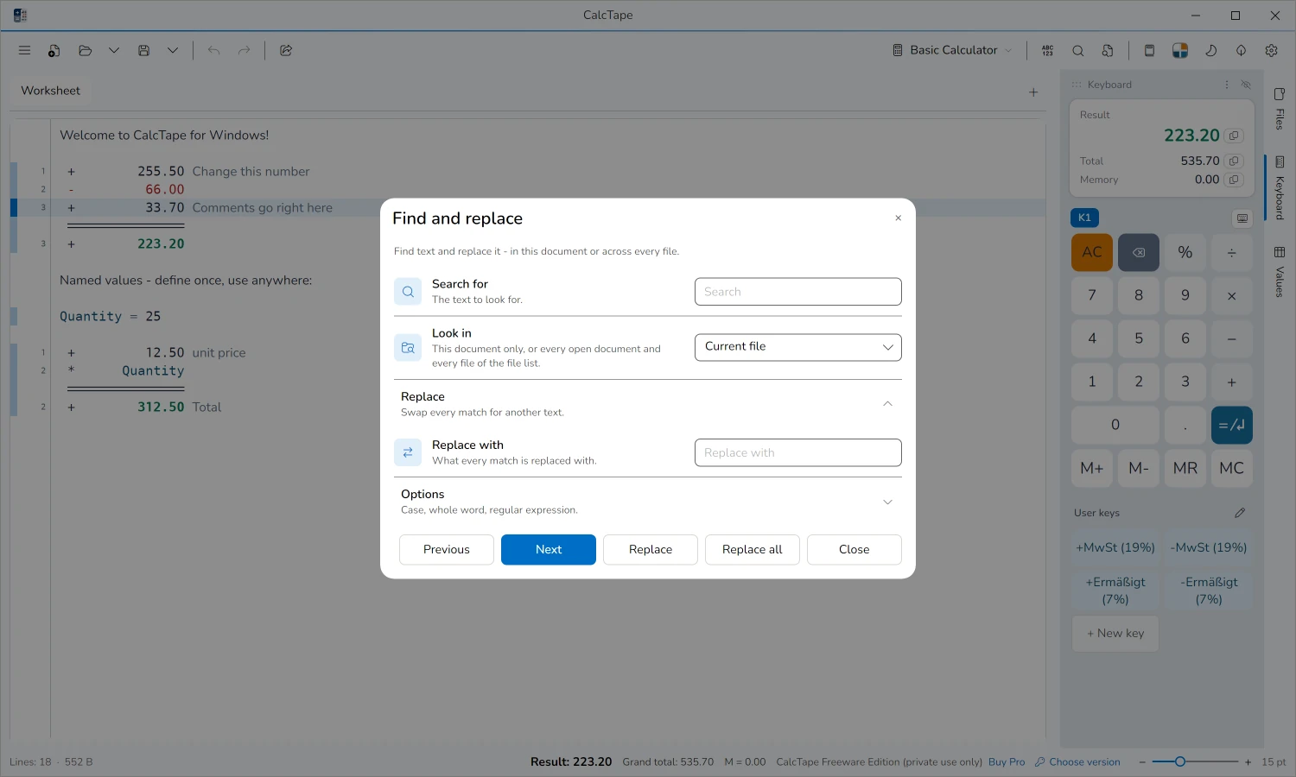Click the share/export icon in the toolbar
The image size is (1296, 777).
coord(286,51)
